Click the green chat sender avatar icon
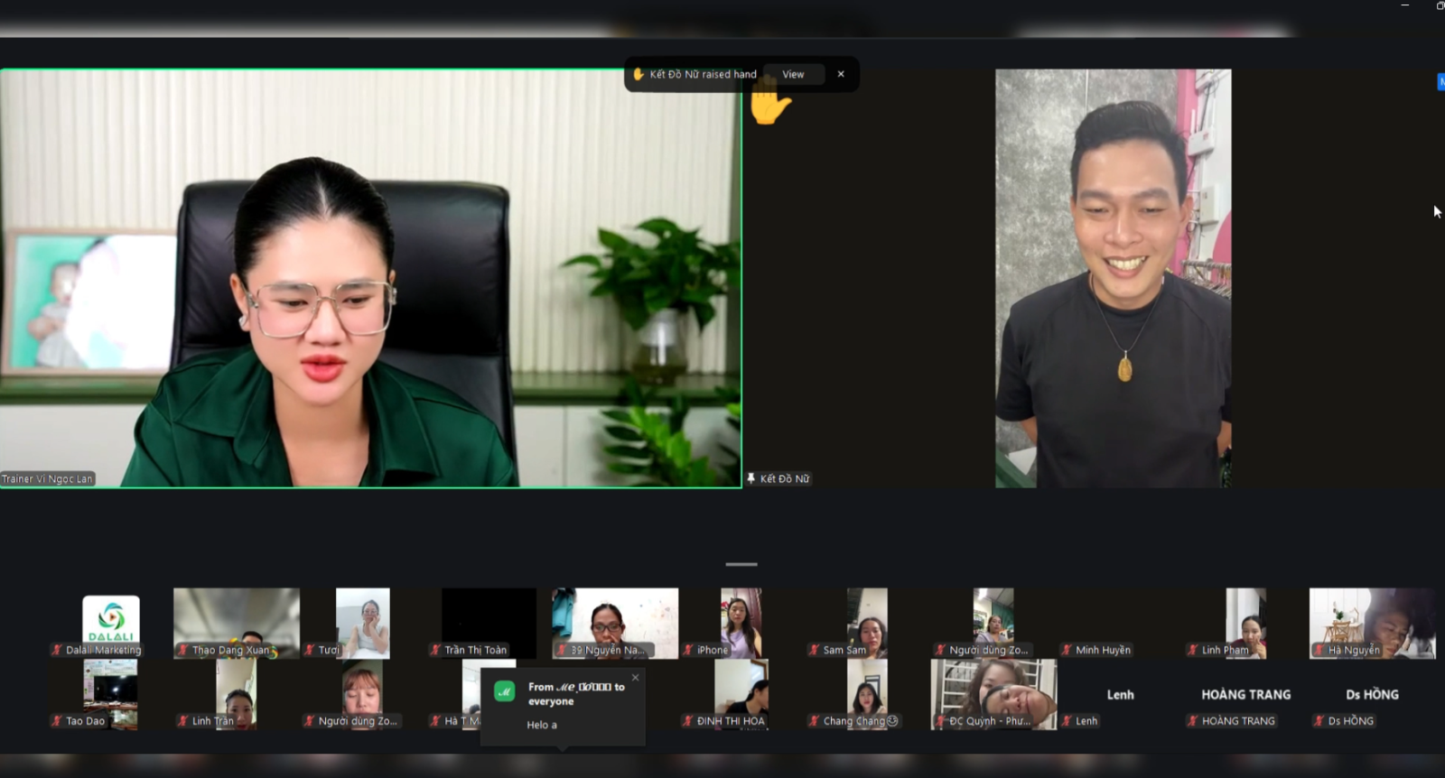 [x=504, y=691]
